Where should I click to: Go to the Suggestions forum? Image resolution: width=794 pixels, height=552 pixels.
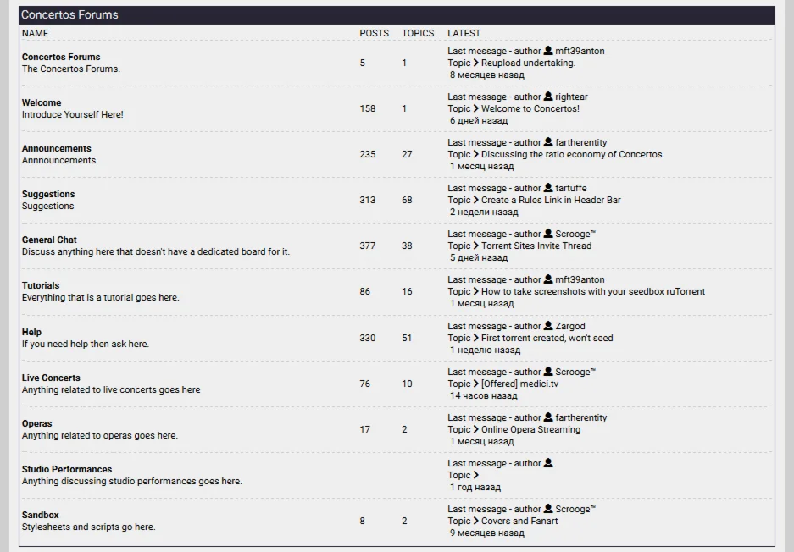pyautogui.click(x=48, y=194)
